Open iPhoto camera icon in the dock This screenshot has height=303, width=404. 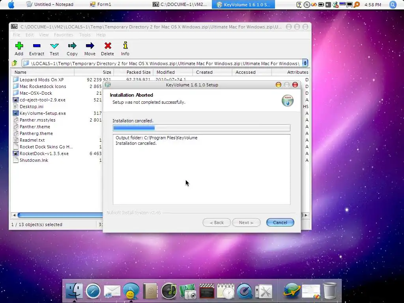(x=187, y=292)
